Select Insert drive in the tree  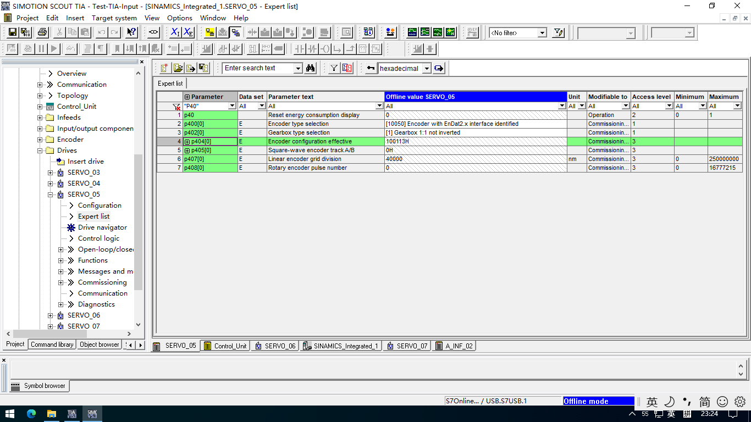pyautogui.click(x=85, y=162)
